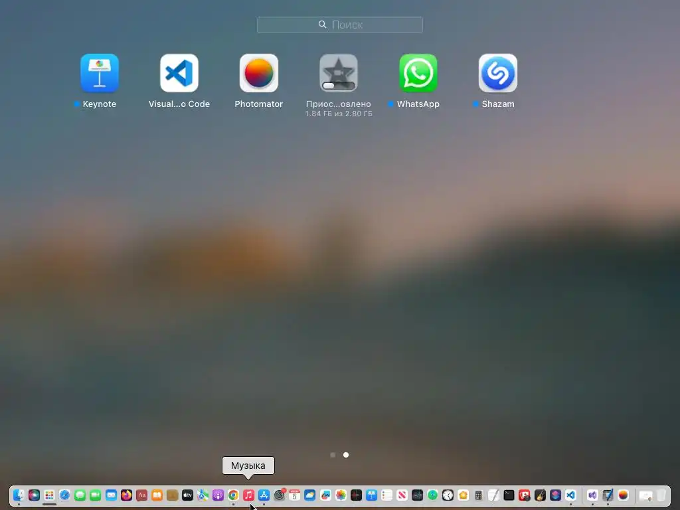Open Voice Memos from the Dock
Viewport: 680px width, 510px height.
tap(356, 495)
